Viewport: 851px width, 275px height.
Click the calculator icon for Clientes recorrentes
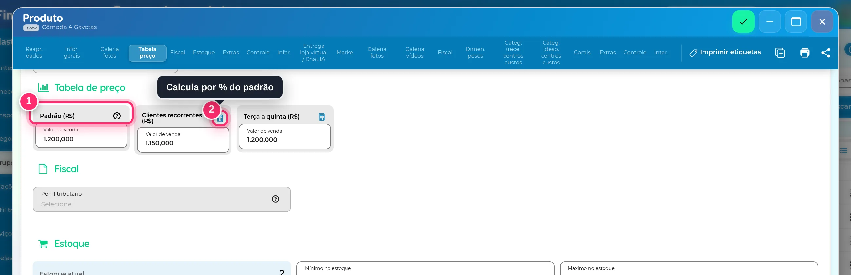tap(220, 119)
